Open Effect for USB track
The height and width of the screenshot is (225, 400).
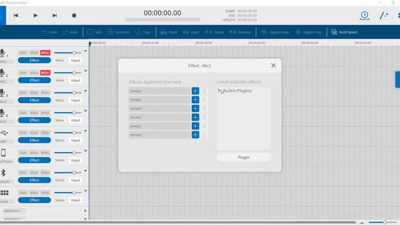(34, 140)
